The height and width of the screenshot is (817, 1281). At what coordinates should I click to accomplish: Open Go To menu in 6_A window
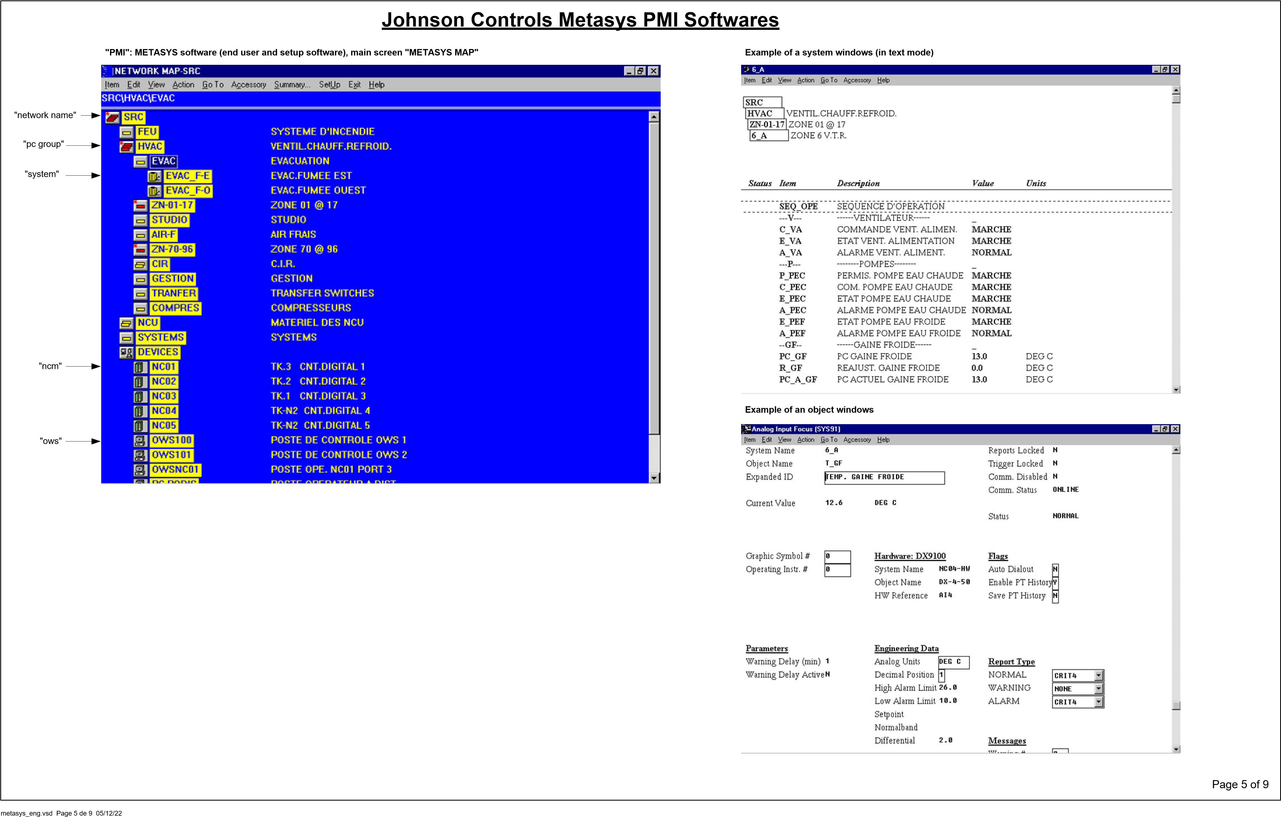click(829, 80)
